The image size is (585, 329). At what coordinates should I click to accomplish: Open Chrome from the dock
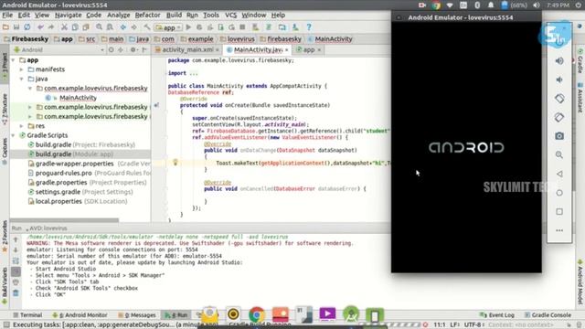257,314
